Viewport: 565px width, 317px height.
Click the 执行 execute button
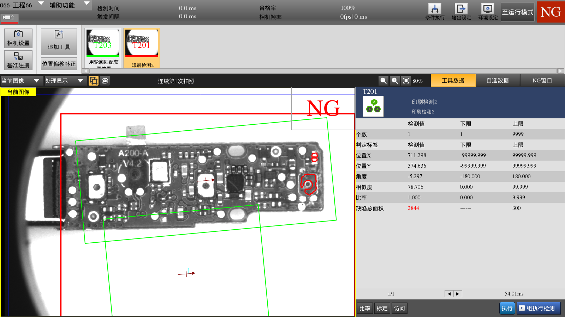pos(507,308)
